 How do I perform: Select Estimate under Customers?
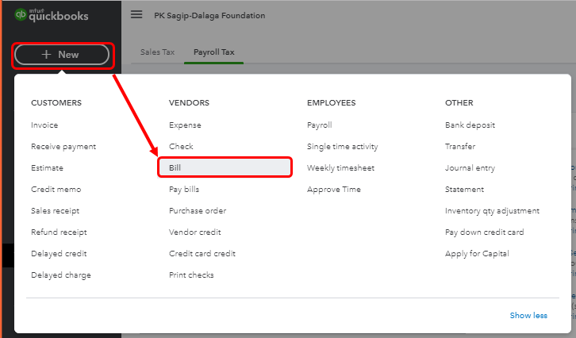pyautogui.click(x=47, y=168)
